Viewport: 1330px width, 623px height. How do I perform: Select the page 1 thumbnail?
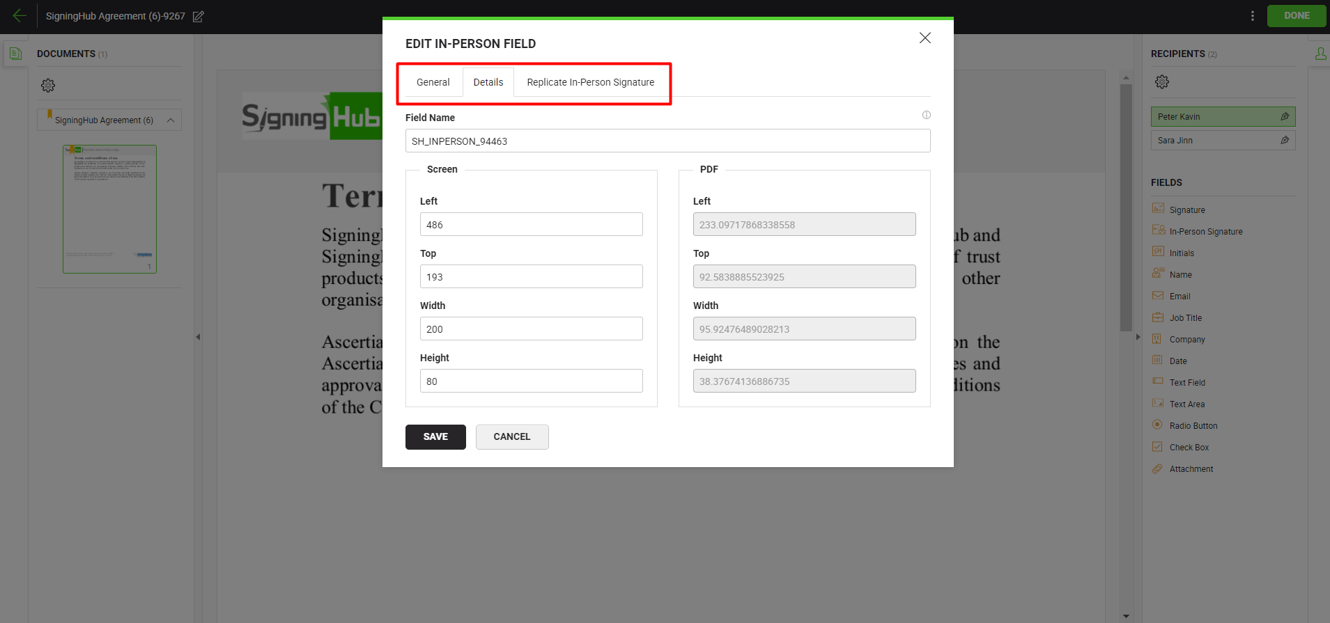[x=109, y=209]
